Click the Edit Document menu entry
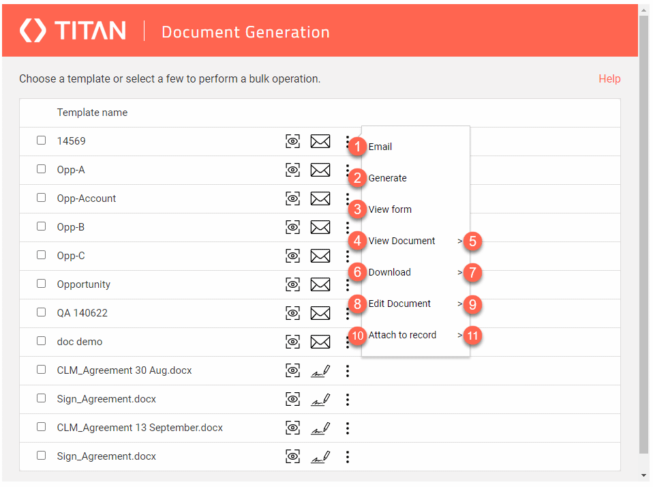This screenshot has width=653, height=487. coord(399,304)
